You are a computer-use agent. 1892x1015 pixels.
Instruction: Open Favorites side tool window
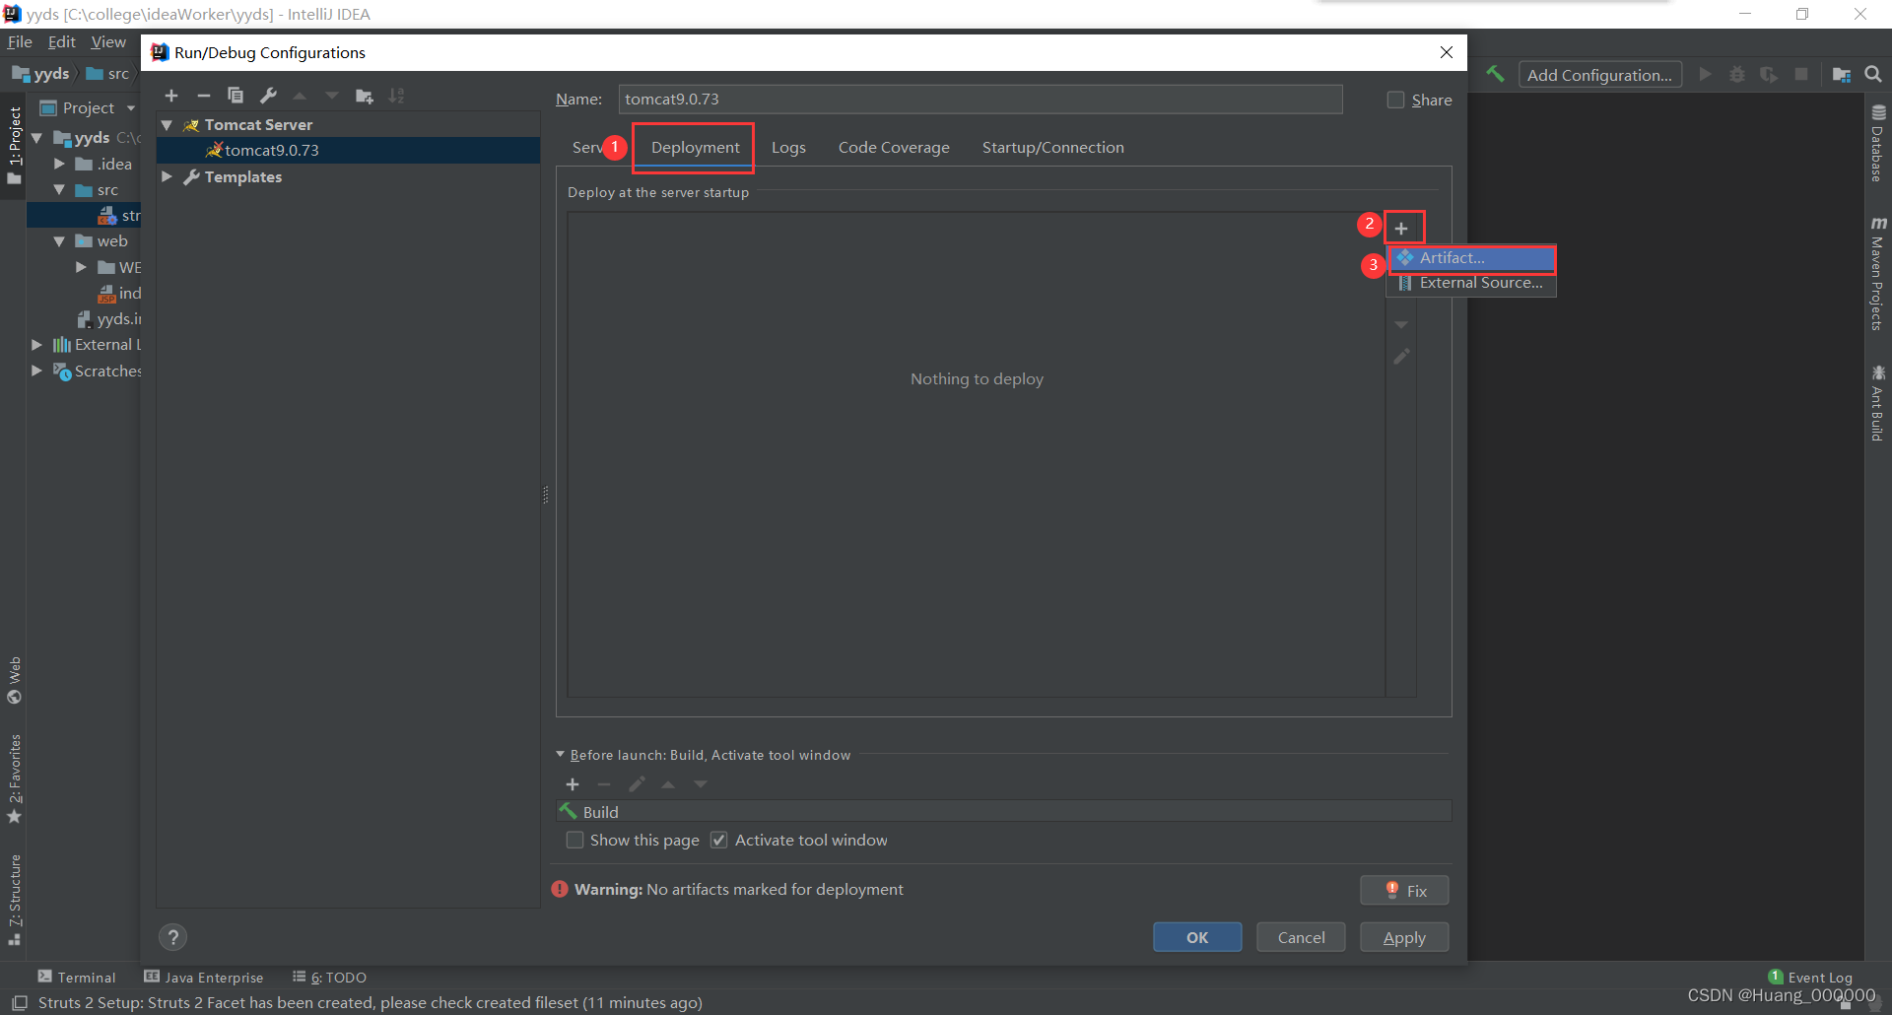click(x=14, y=779)
